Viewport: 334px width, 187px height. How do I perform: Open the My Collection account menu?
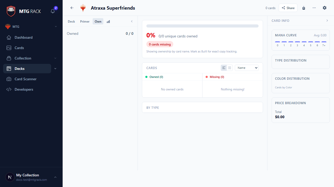point(31,177)
